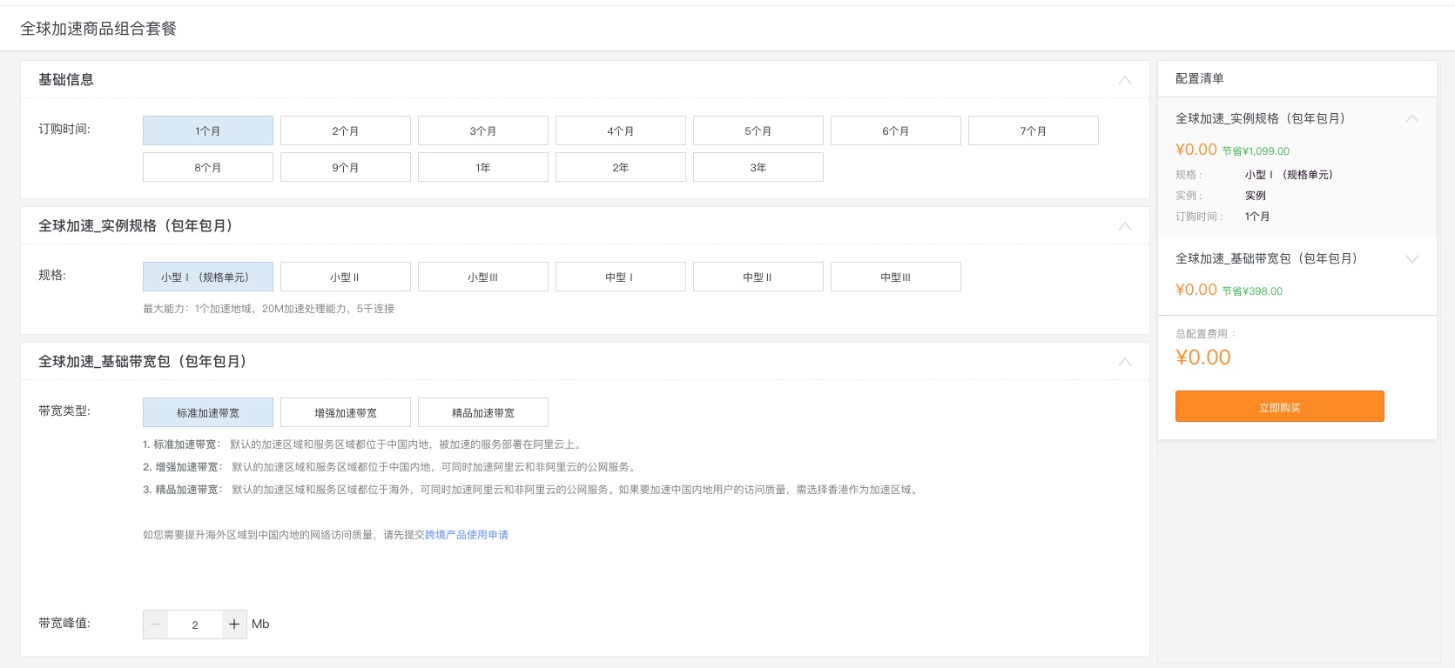Click the 立即购买 button
Viewport: 1455px width, 668px height.
tap(1279, 407)
